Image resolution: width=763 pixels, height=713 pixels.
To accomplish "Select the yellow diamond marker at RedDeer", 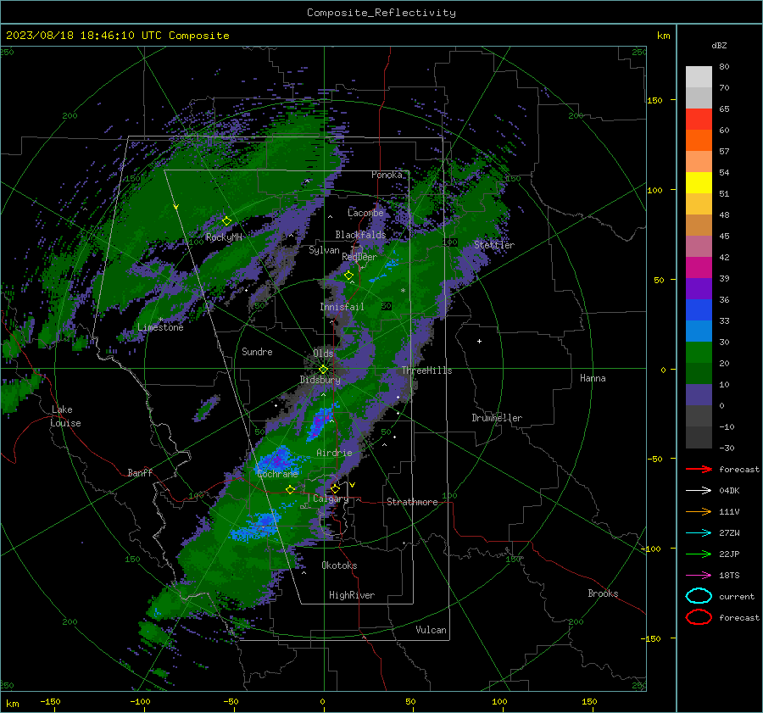I will [x=348, y=276].
